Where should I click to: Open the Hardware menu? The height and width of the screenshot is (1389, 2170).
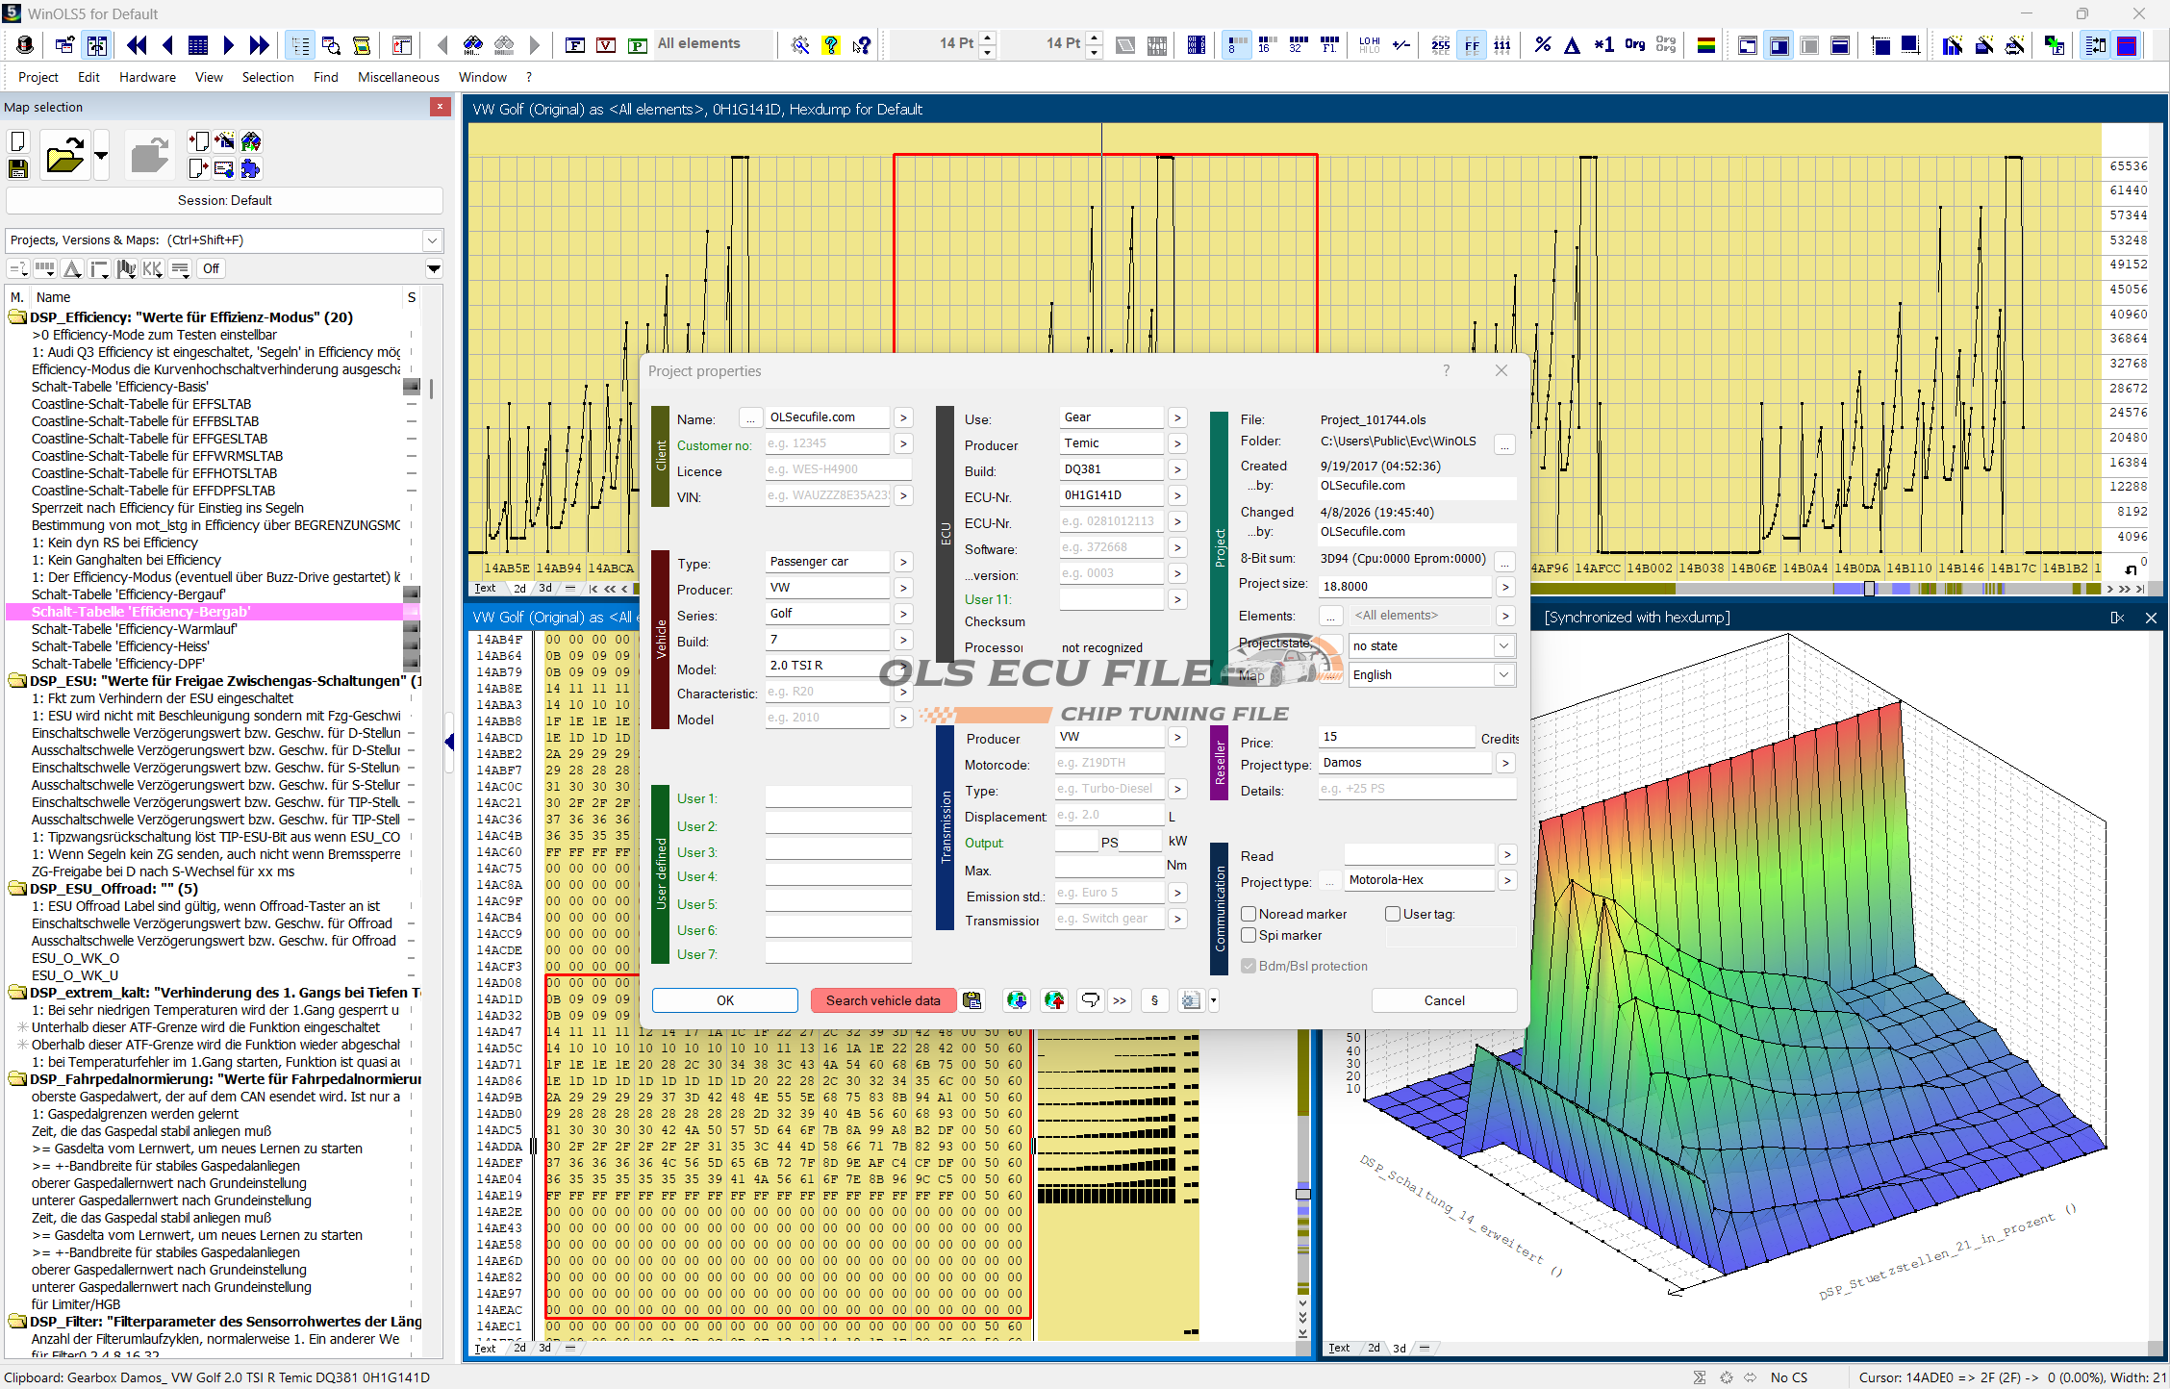point(147,77)
